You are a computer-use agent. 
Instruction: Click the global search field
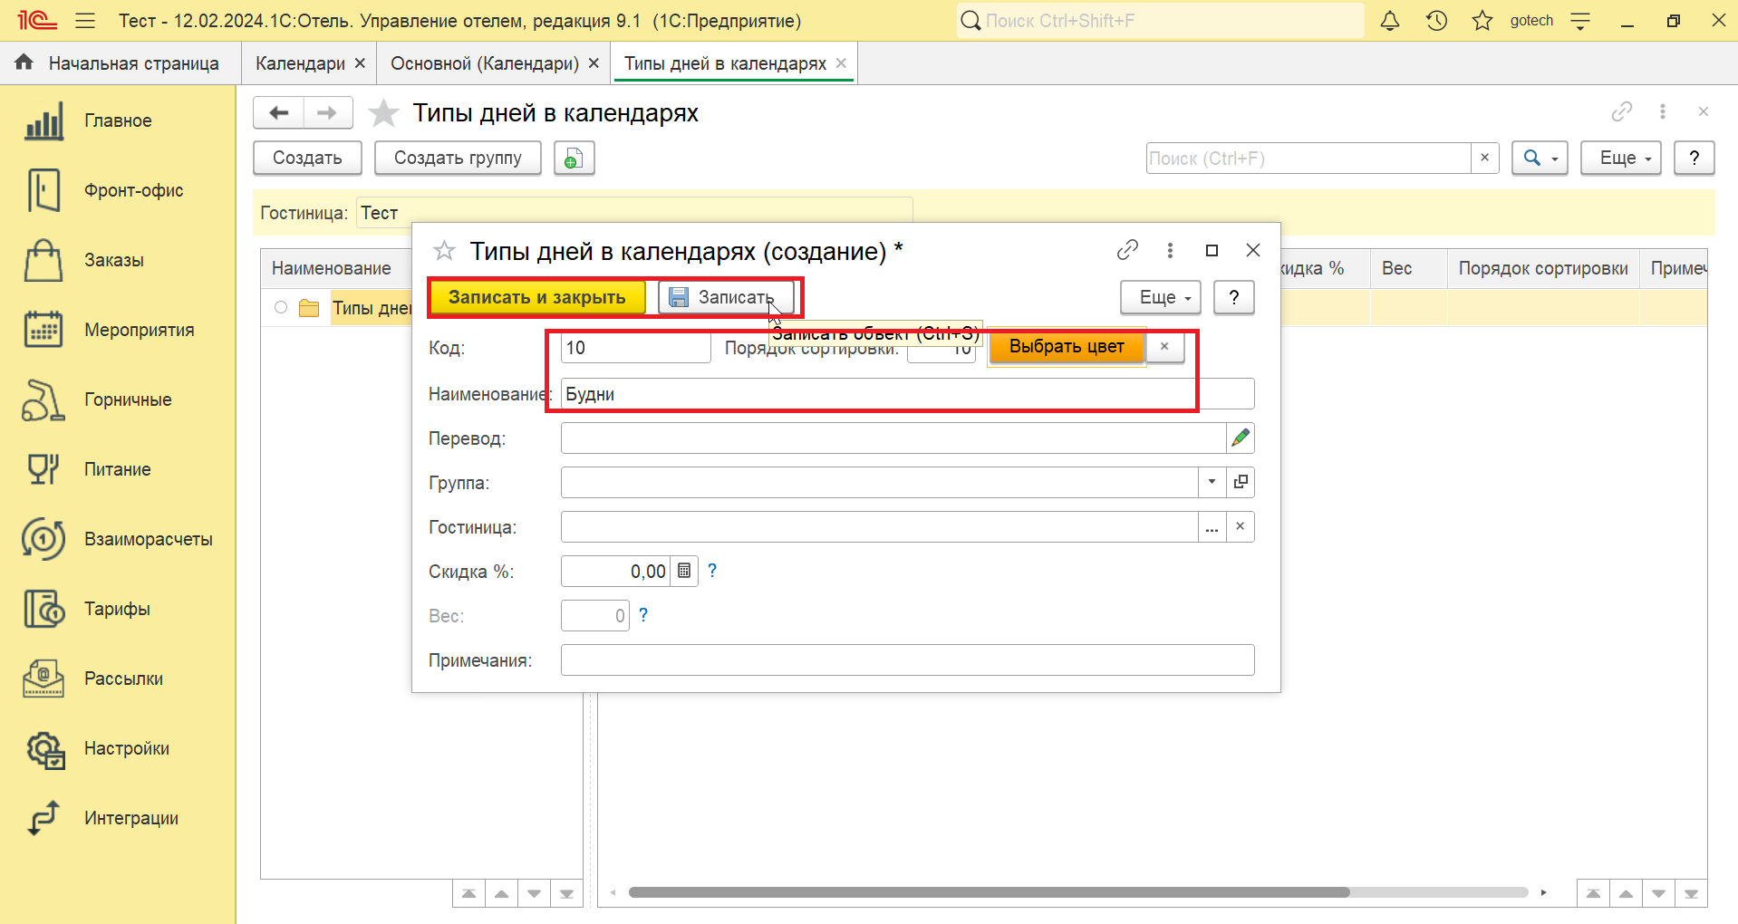[x=1160, y=21]
